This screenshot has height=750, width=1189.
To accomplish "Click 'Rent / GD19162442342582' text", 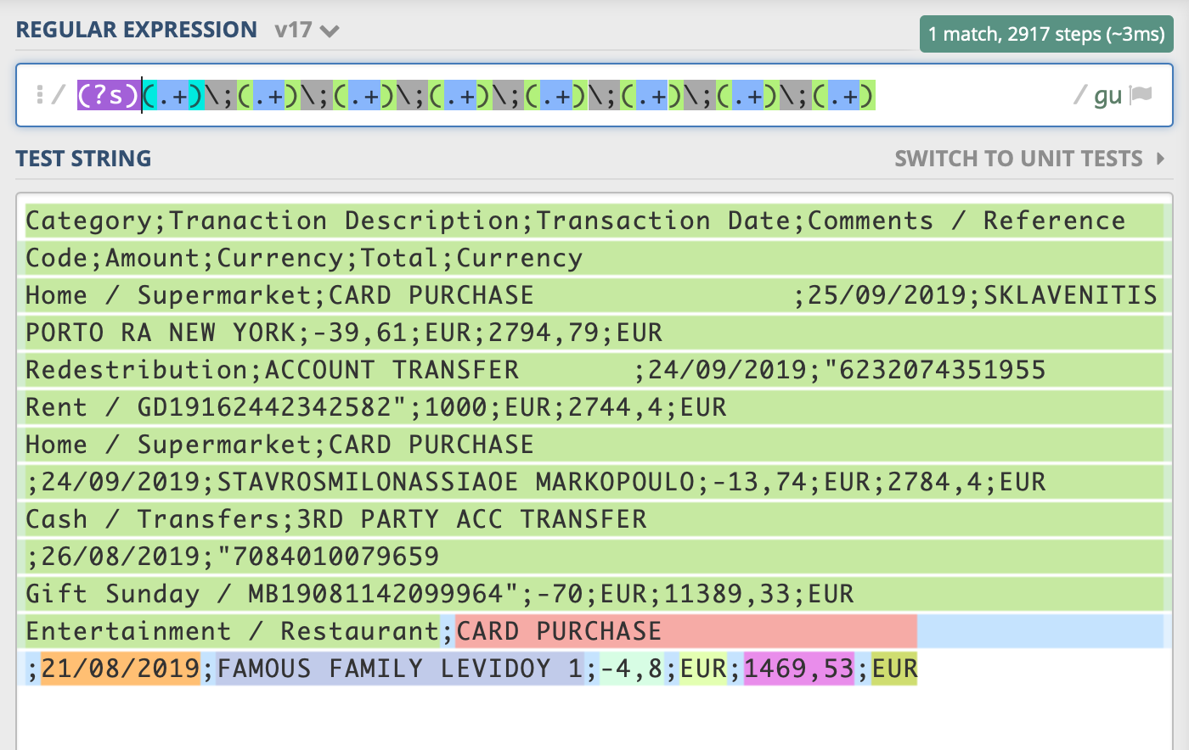I will point(208,407).
